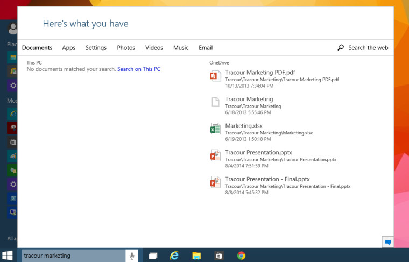Open the Windows Start button

click(x=9, y=255)
